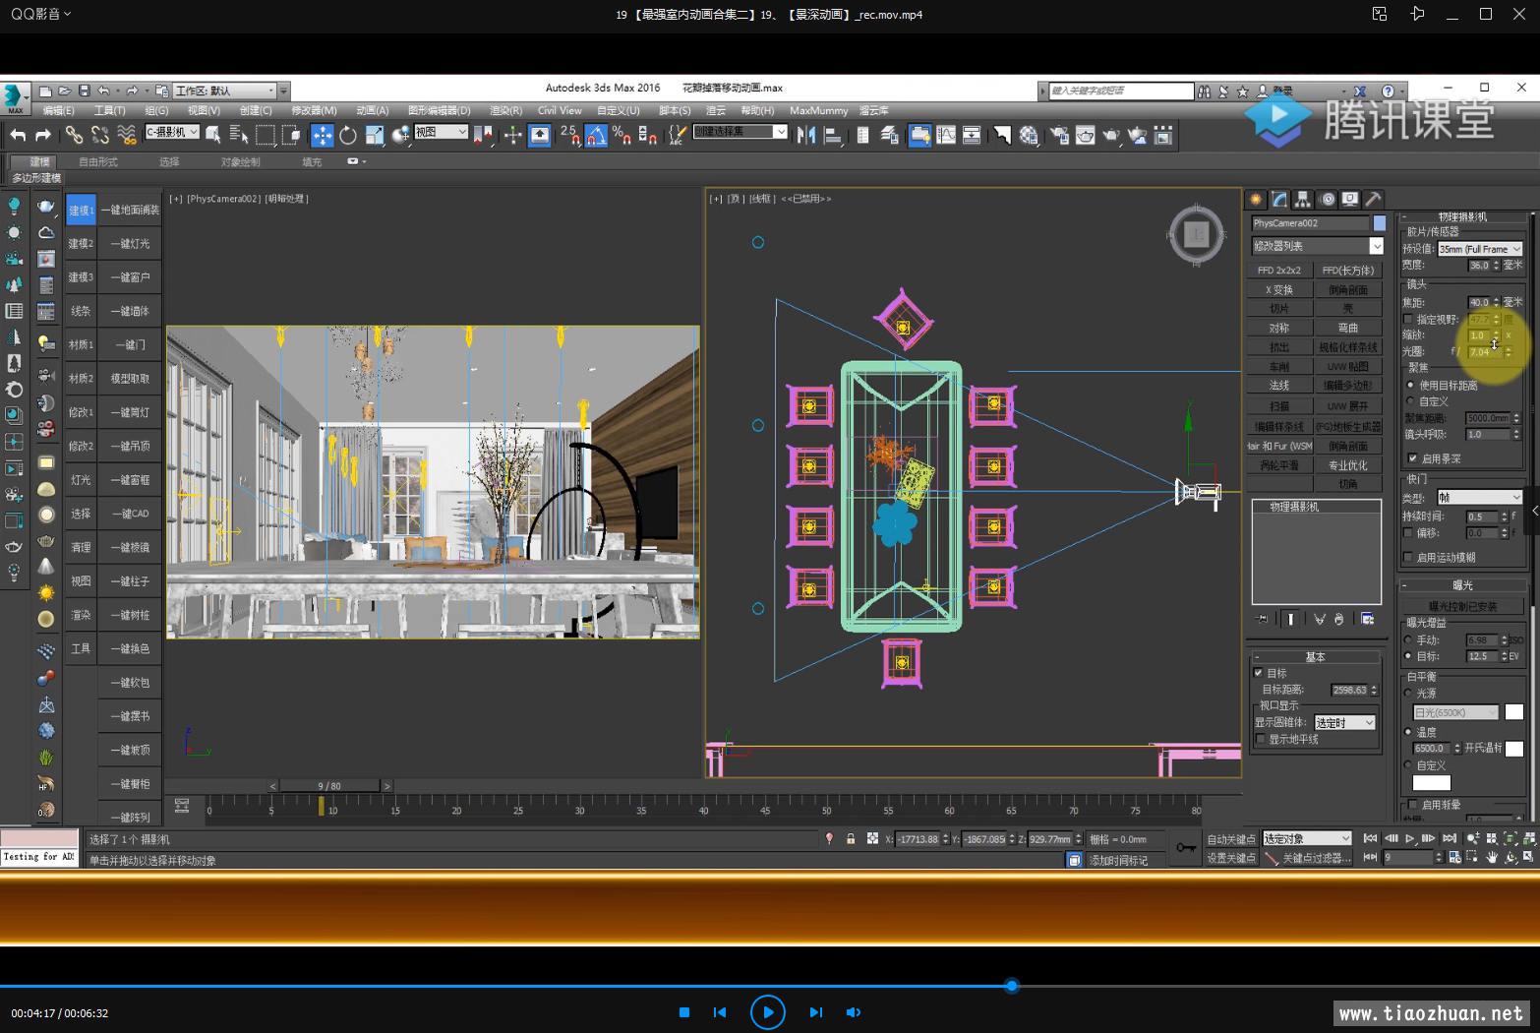The image size is (1540, 1033).
Task: Open 显示圆锥体 选定时 dropdown
Action: (1344, 722)
